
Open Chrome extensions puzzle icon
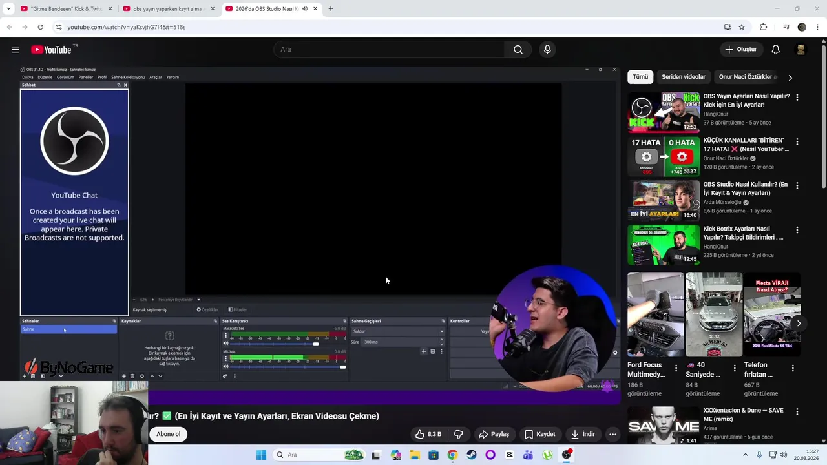(763, 27)
